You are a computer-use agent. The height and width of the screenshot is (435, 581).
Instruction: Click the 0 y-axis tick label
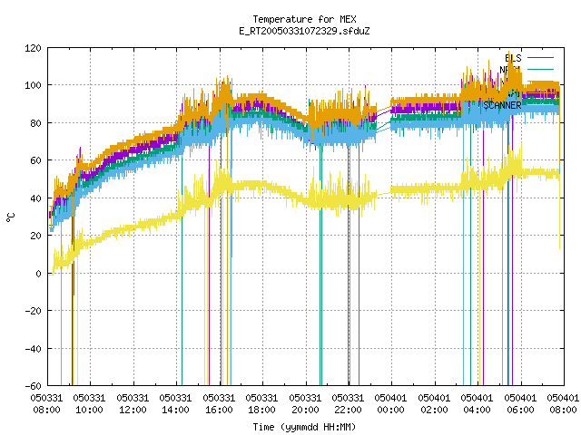(x=38, y=274)
